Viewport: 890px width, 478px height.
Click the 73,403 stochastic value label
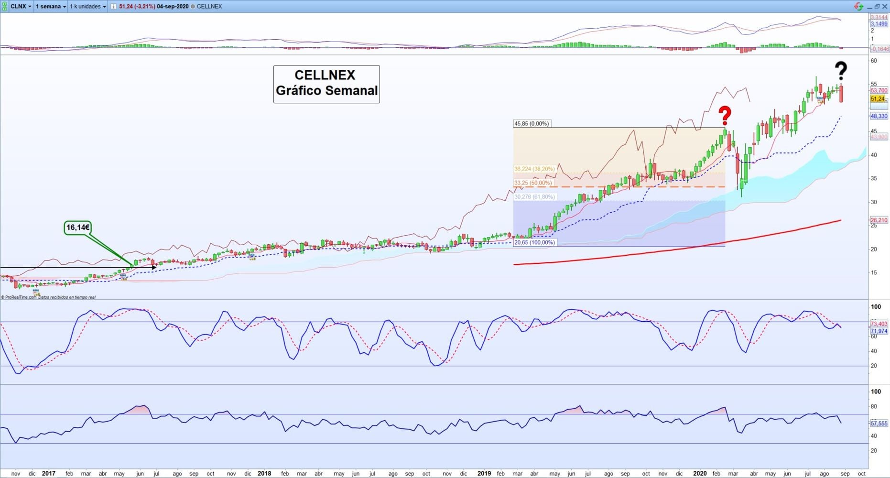click(879, 324)
